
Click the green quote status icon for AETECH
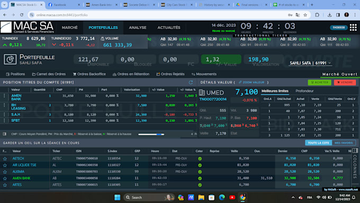(200, 158)
